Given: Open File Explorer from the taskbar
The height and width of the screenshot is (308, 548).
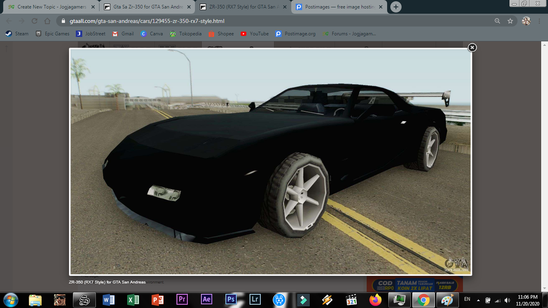Looking at the screenshot, I should pos(35,300).
